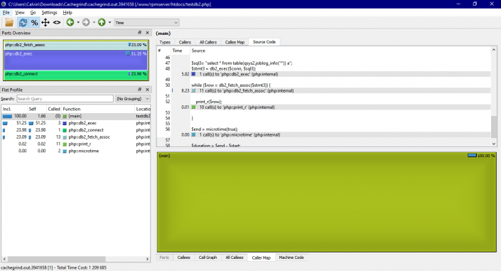Select php::db2_exec block in Parts Overview
501x271 pixels.
pyautogui.click(x=76, y=60)
